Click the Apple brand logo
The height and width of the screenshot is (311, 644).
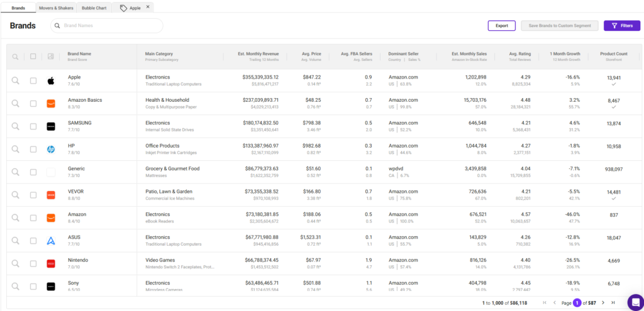coord(51,81)
